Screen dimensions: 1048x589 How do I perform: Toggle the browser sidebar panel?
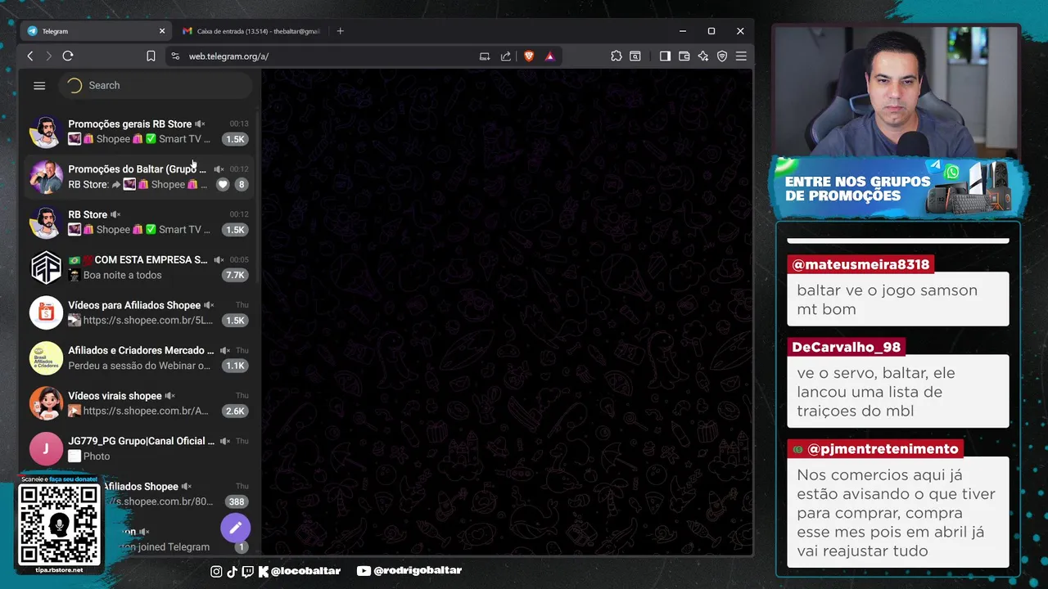[665, 56]
